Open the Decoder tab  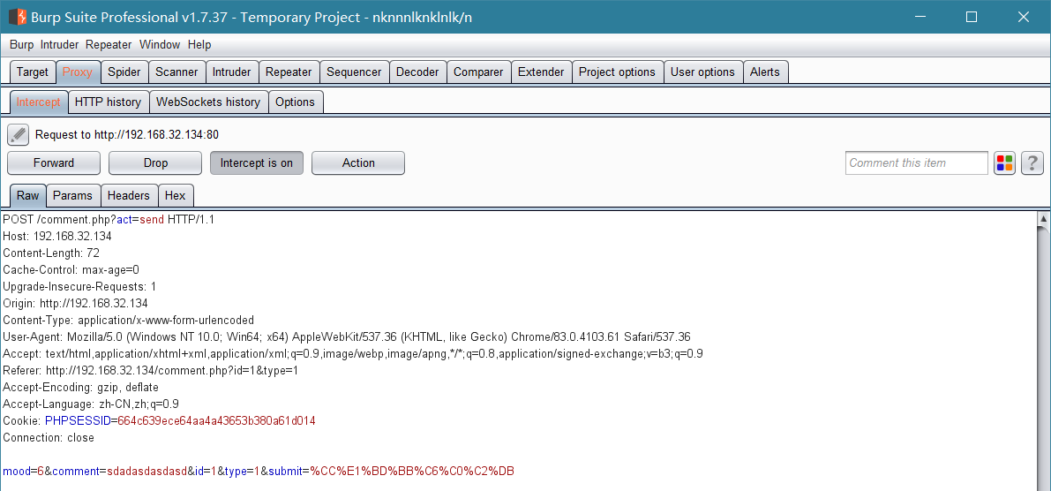click(417, 72)
